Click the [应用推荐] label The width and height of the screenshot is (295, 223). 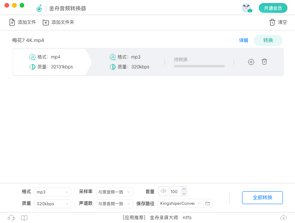134,218
